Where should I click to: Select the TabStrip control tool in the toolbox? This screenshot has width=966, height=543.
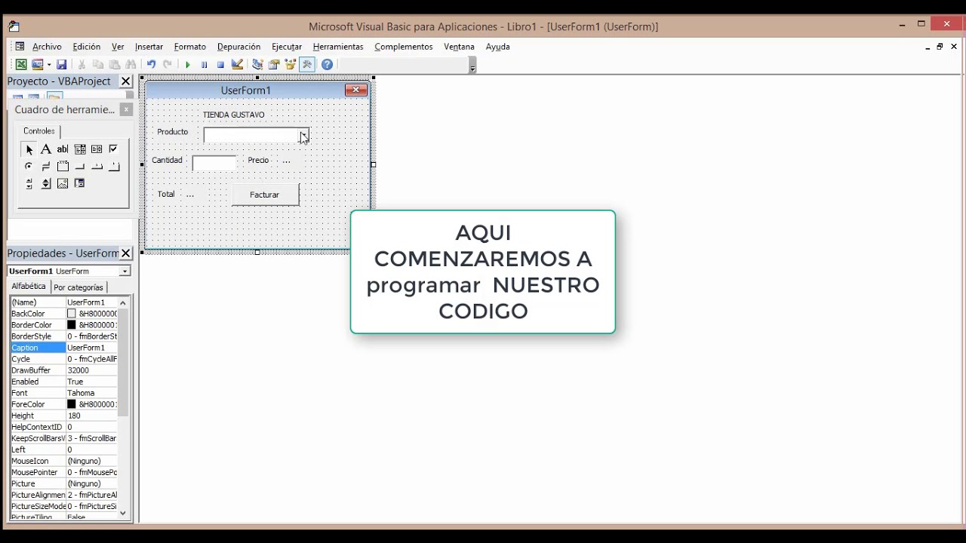pyautogui.click(x=97, y=166)
